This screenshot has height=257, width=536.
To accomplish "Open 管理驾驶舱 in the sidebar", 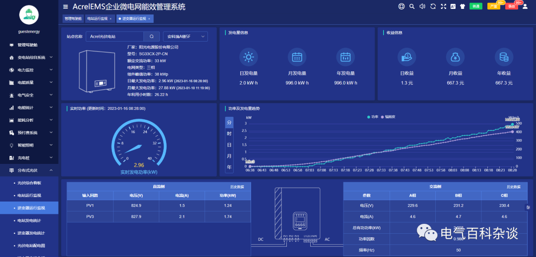I will (29, 45).
